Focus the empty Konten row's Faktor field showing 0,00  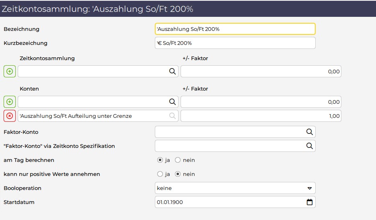(x=261, y=102)
